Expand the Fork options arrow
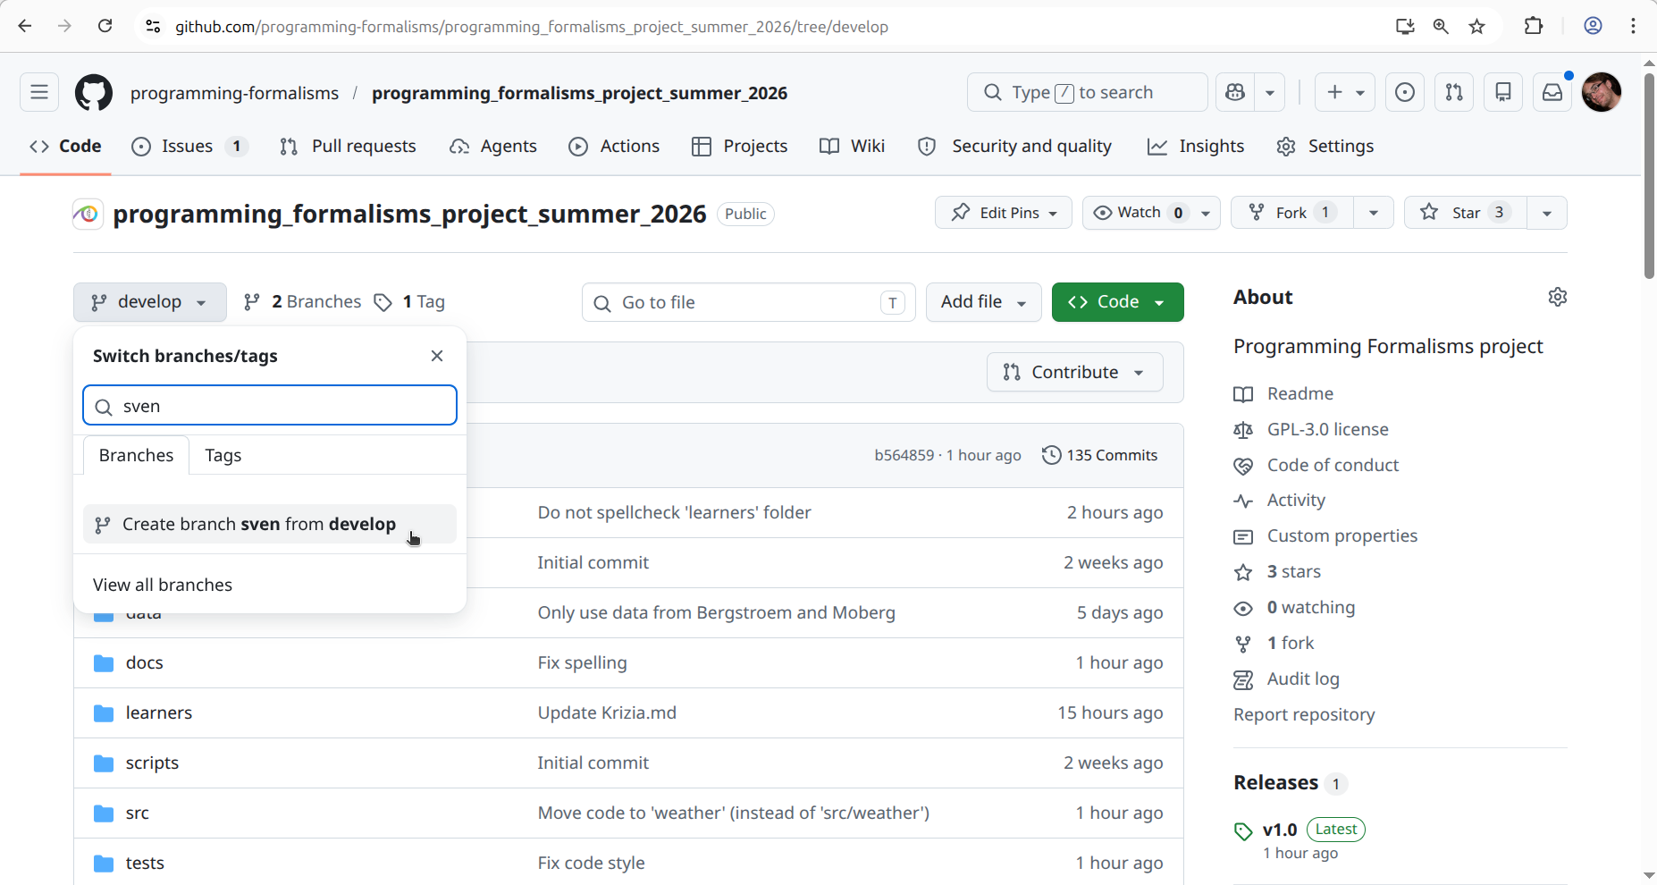The image size is (1657, 885). click(1374, 213)
